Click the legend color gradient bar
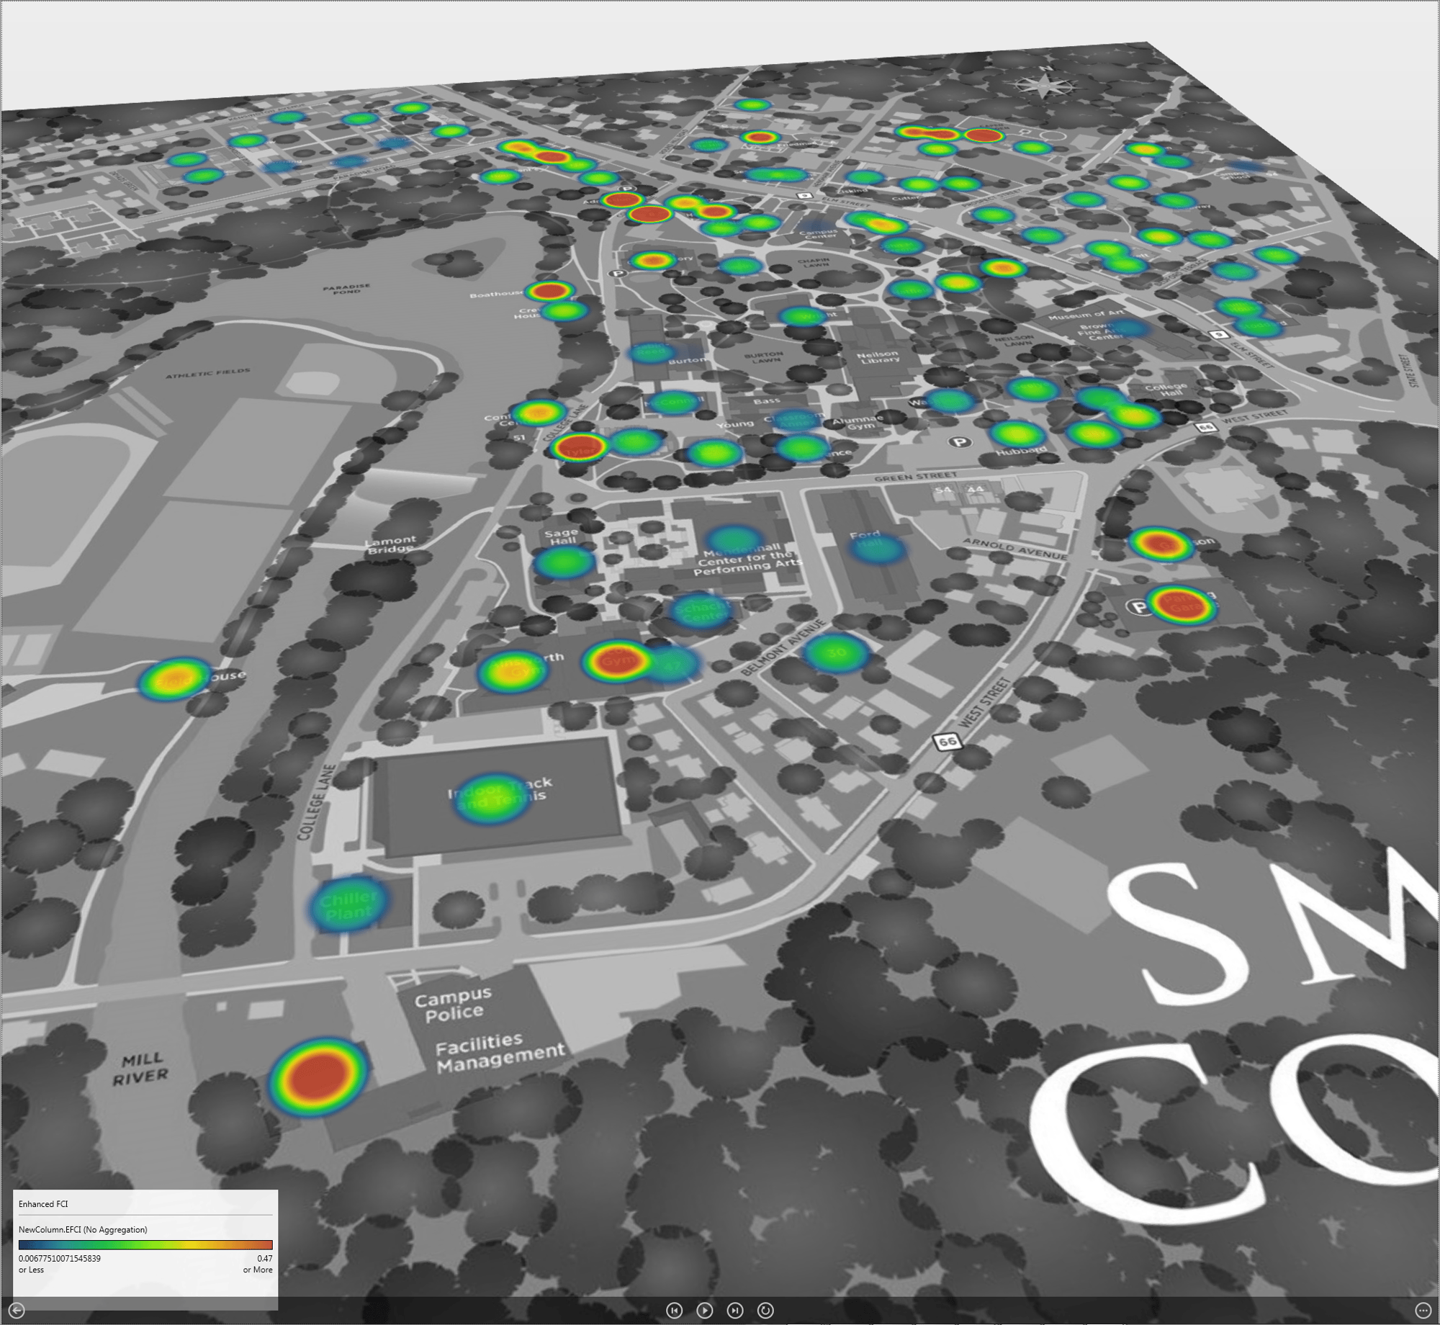 coord(145,1245)
